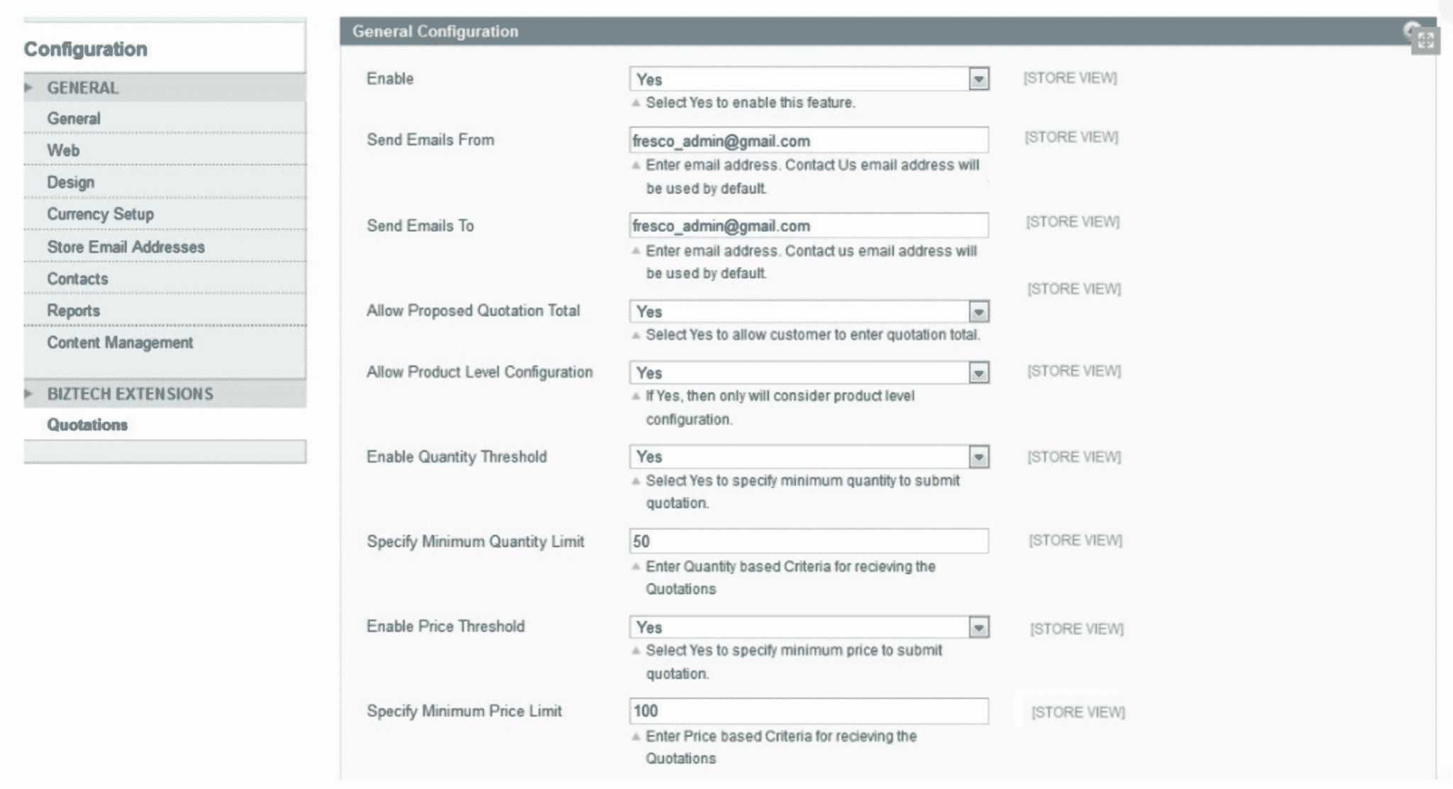This screenshot has height=789, width=1453.
Task: Focus the Specify Minimum Price Limit field
Action: 809,711
